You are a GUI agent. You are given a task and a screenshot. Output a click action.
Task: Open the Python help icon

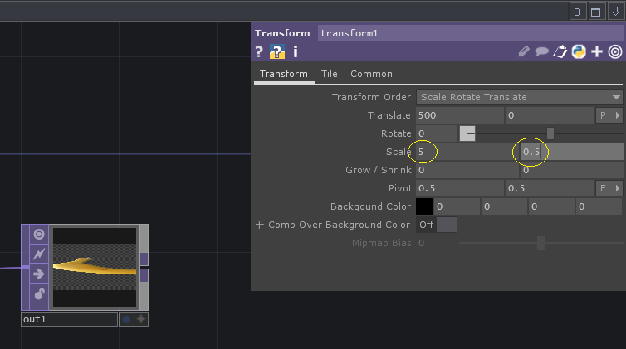tap(277, 52)
